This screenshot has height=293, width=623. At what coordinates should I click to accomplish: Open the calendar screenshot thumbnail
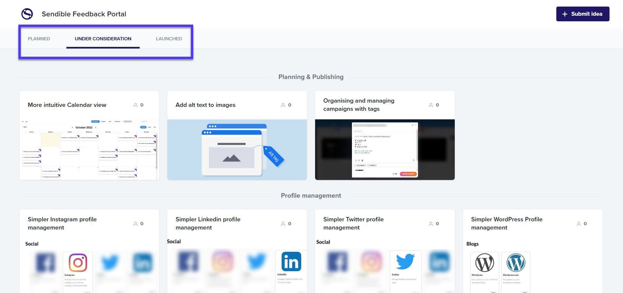click(89, 149)
